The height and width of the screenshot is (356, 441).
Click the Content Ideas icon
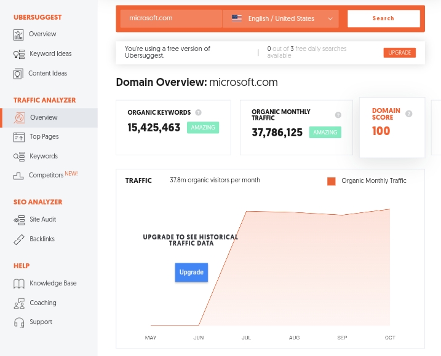[18, 74]
